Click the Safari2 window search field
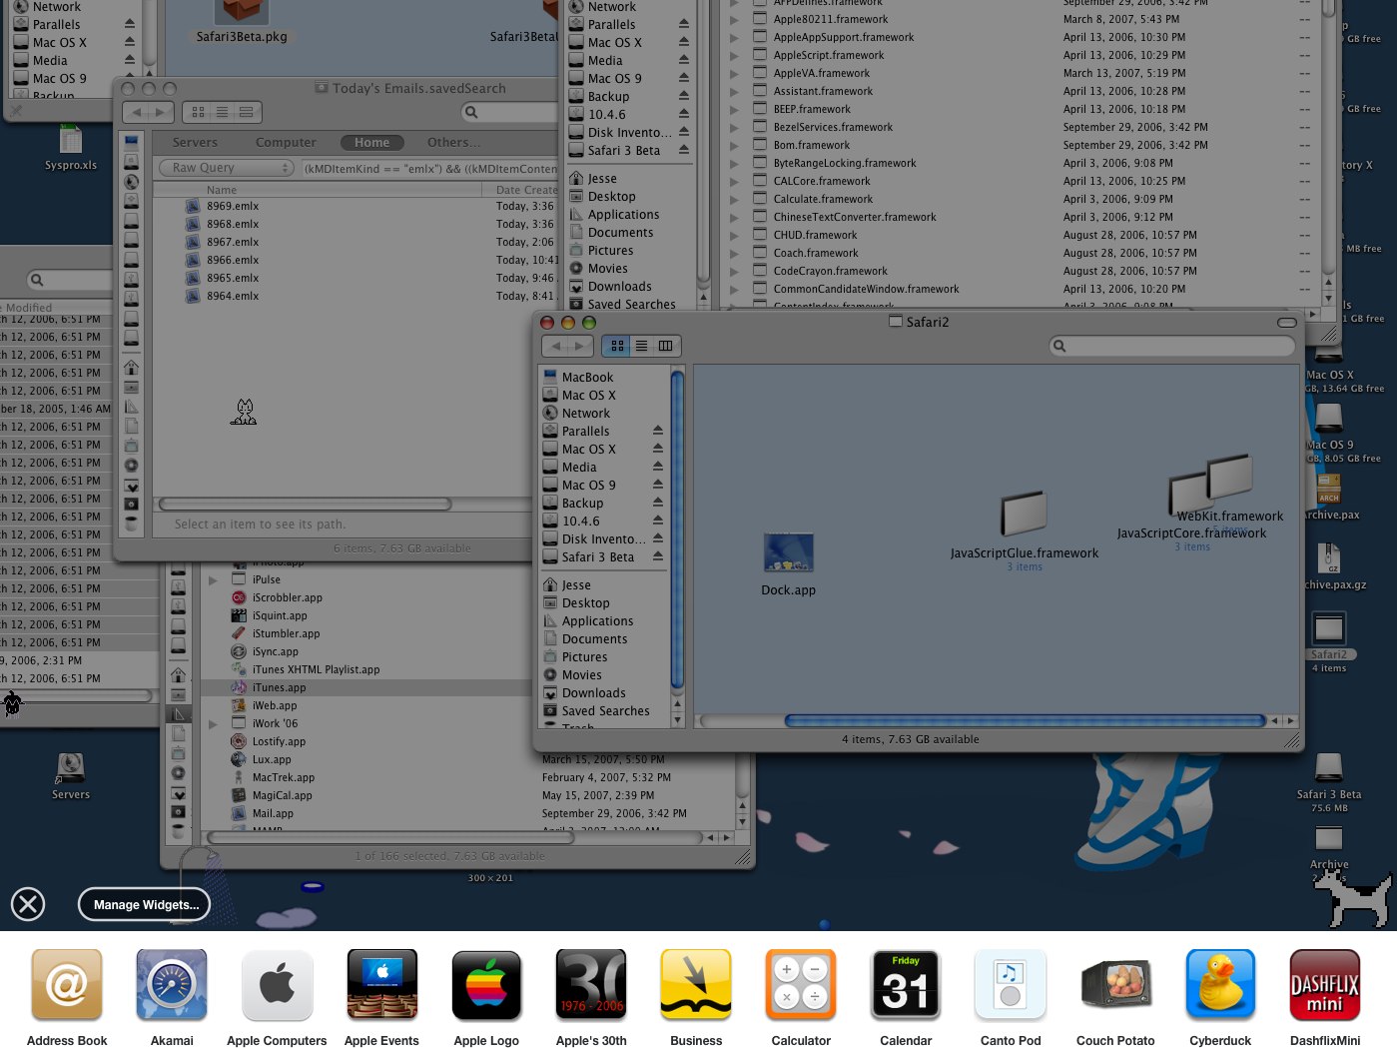Viewport: 1397px width, 1048px height. point(1171,346)
